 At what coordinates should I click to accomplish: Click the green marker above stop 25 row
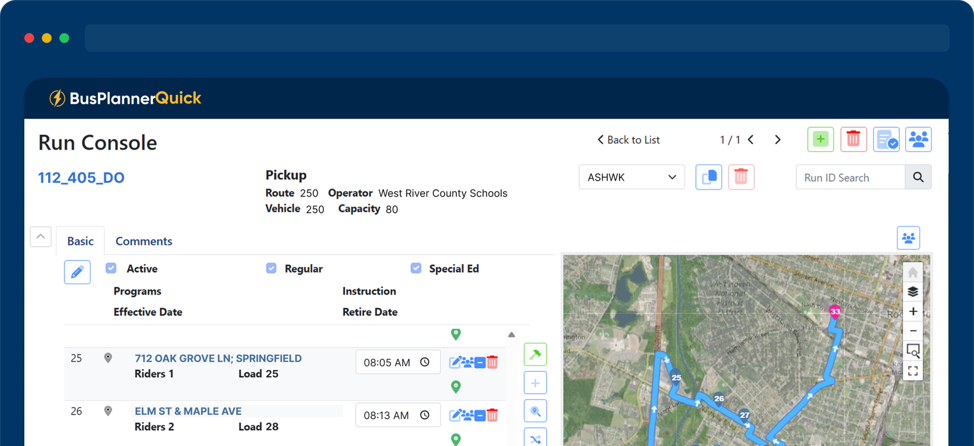pos(455,334)
